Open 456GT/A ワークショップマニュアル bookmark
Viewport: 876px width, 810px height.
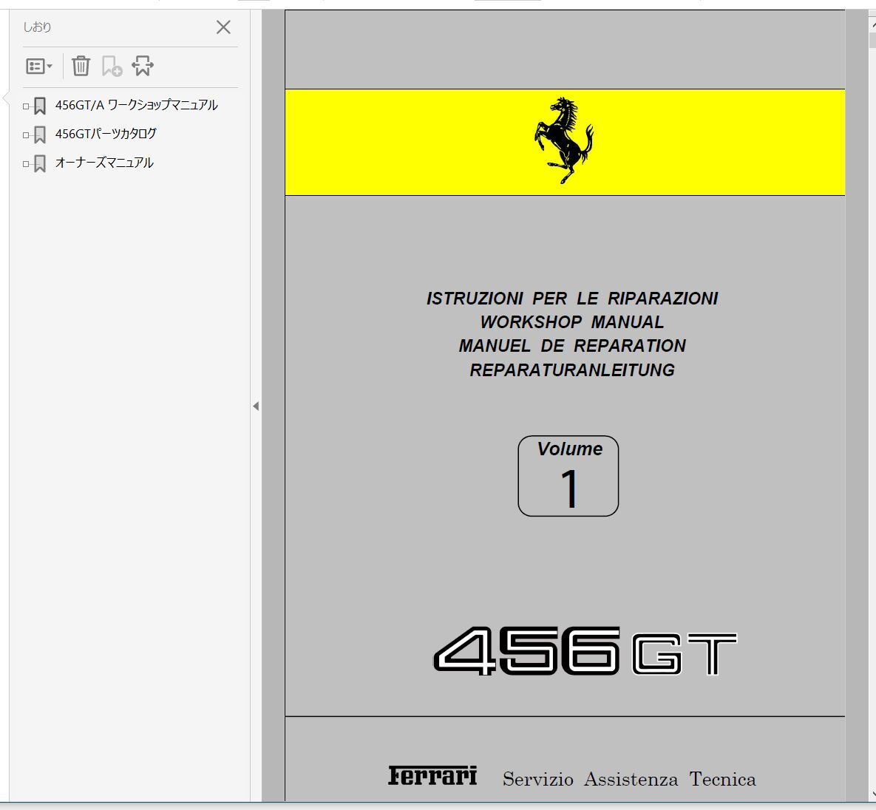pyautogui.click(x=136, y=105)
